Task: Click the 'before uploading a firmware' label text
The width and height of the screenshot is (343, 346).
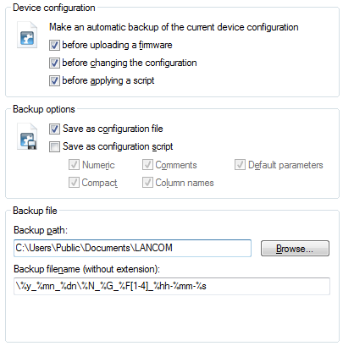Action: pos(117,45)
